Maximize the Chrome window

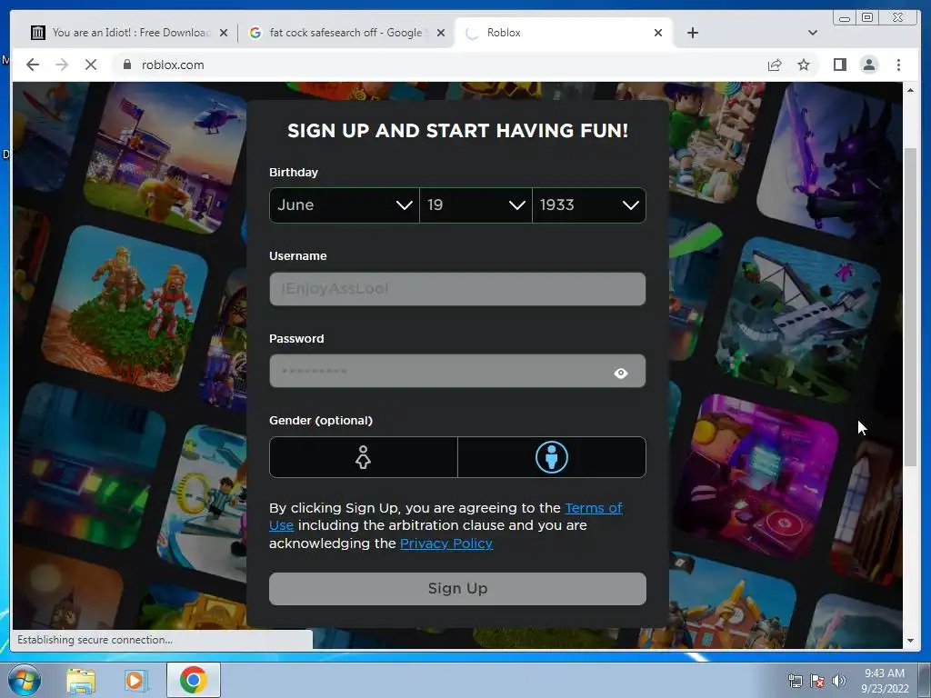pyautogui.click(x=867, y=18)
